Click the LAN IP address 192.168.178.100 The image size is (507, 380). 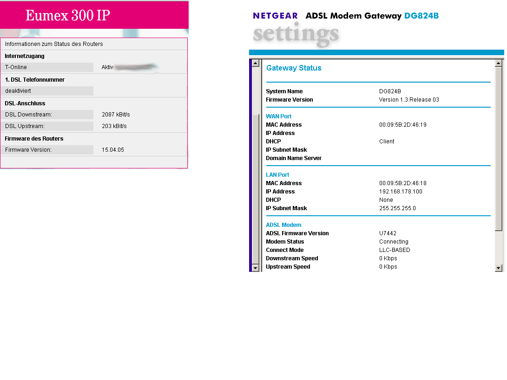coord(401,192)
